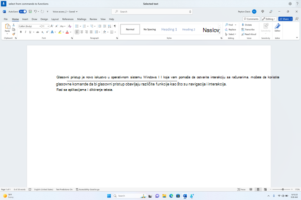301x200 pixels.
Task: Click the voice access microphone icon
Action: coord(3,4)
